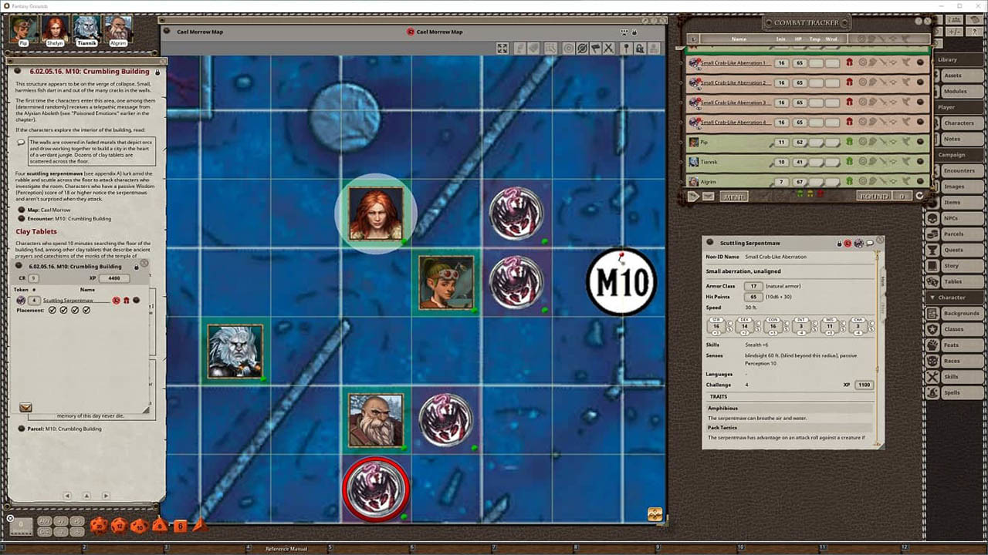This screenshot has width=988, height=555.
Task: Click the envelope icon in encounter window
Action: [25, 407]
